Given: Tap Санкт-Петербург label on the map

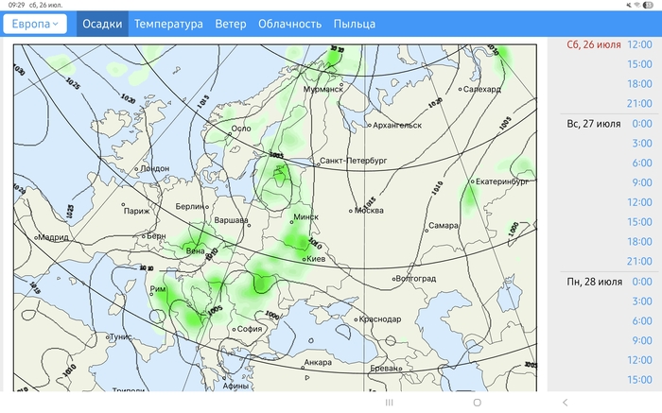Looking at the screenshot, I should click(x=354, y=162).
